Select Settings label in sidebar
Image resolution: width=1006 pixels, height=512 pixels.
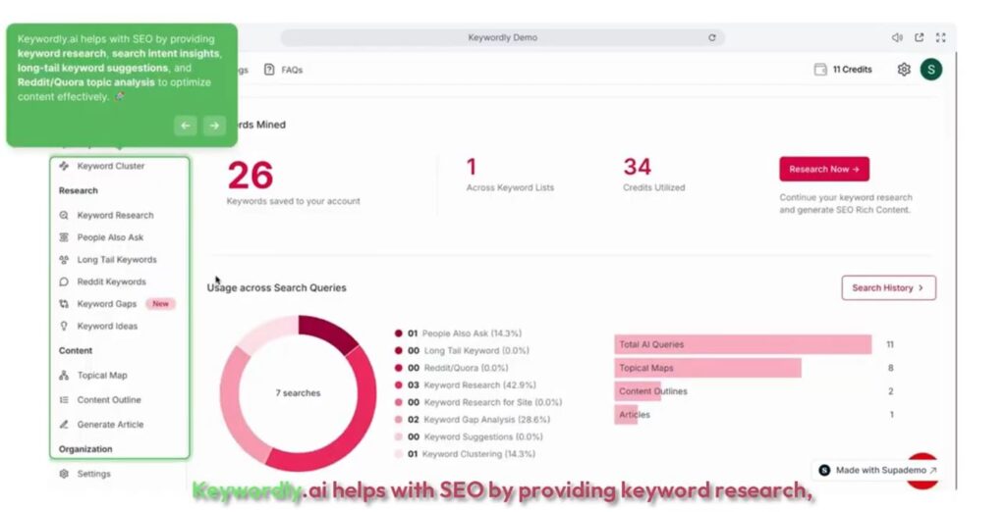point(93,474)
